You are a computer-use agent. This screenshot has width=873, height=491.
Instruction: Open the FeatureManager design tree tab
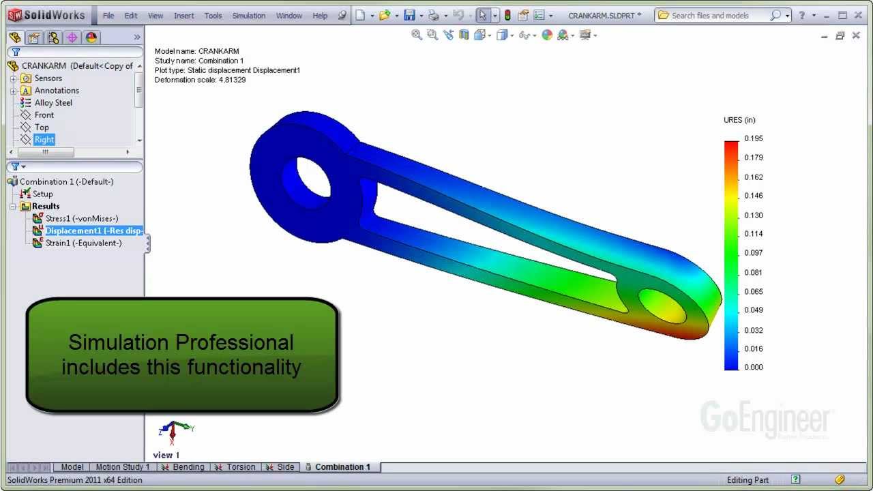pos(15,38)
